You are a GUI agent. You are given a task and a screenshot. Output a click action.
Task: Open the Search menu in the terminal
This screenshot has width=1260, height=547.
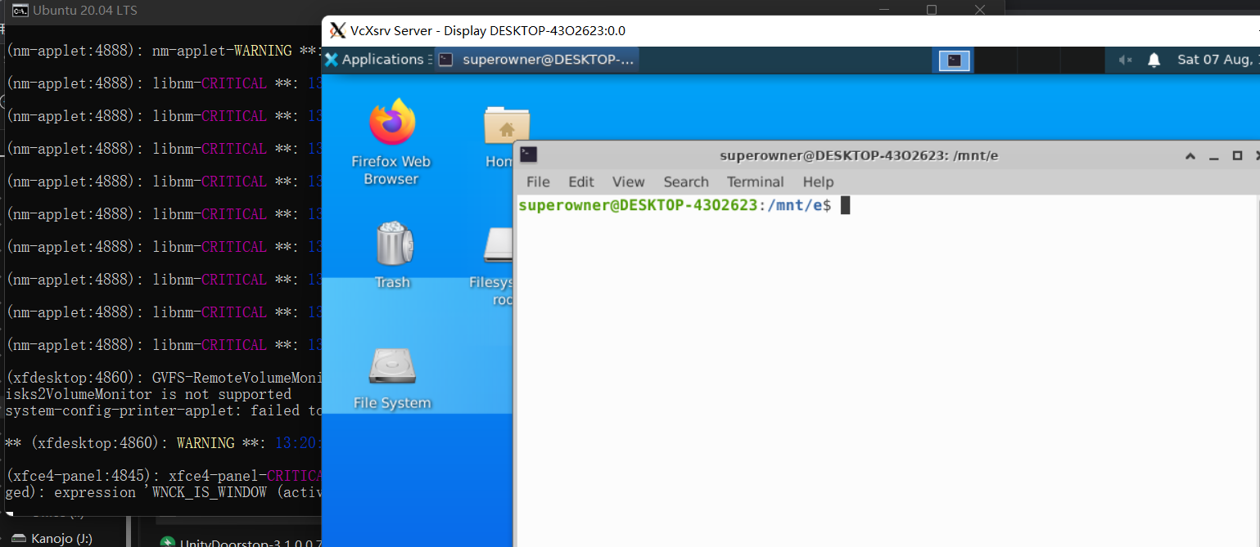click(x=685, y=182)
